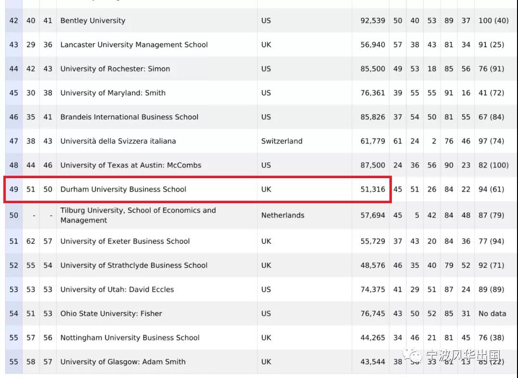Select the Bentley University school name
The image size is (518, 378).
coord(93,21)
